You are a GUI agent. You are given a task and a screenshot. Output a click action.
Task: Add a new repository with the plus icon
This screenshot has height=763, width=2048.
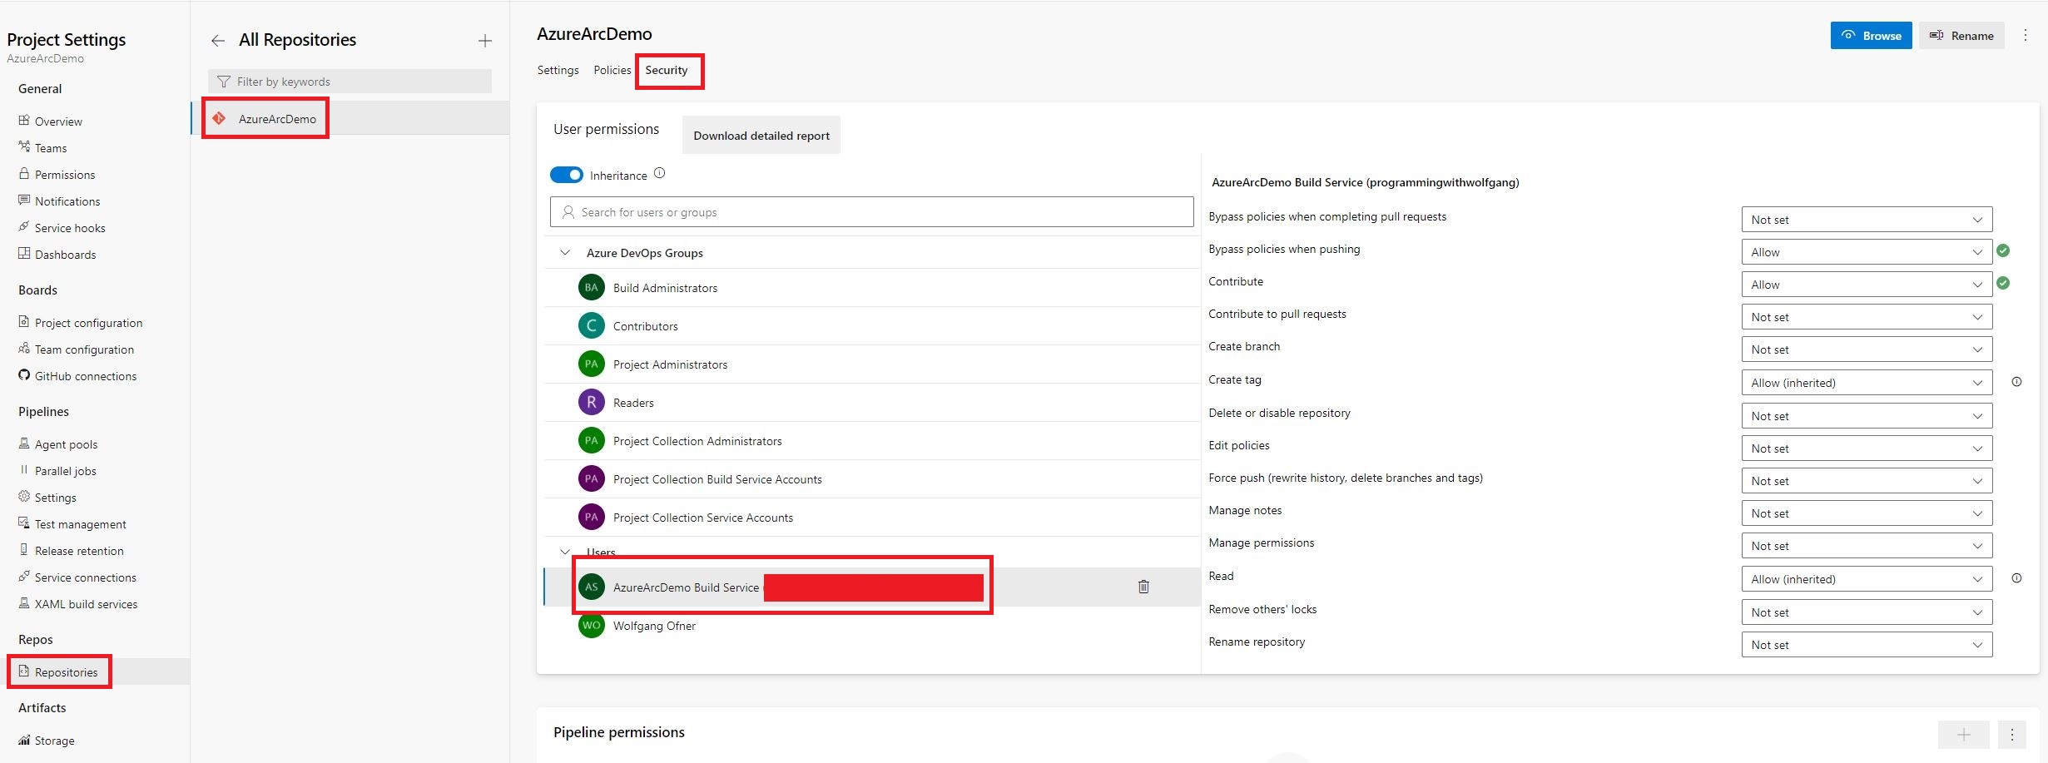coord(485,39)
